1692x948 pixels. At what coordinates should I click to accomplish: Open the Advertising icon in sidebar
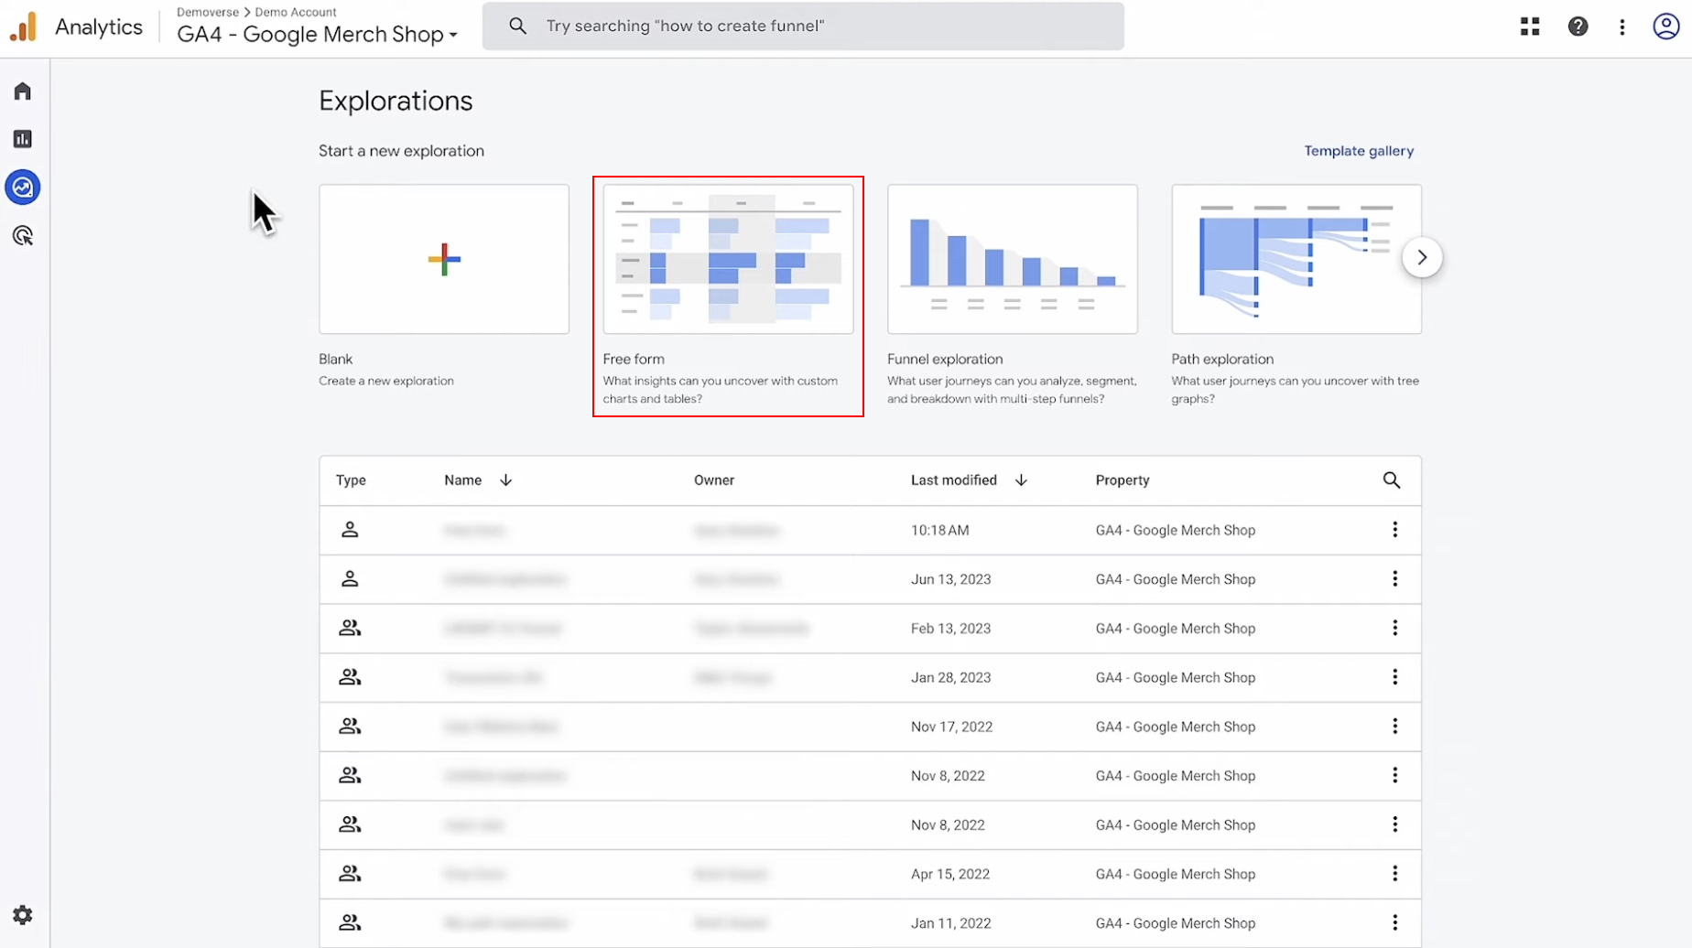(x=23, y=236)
